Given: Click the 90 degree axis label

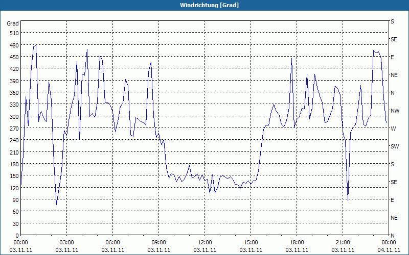Looking at the screenshot, I should click(x=16, y=200).
